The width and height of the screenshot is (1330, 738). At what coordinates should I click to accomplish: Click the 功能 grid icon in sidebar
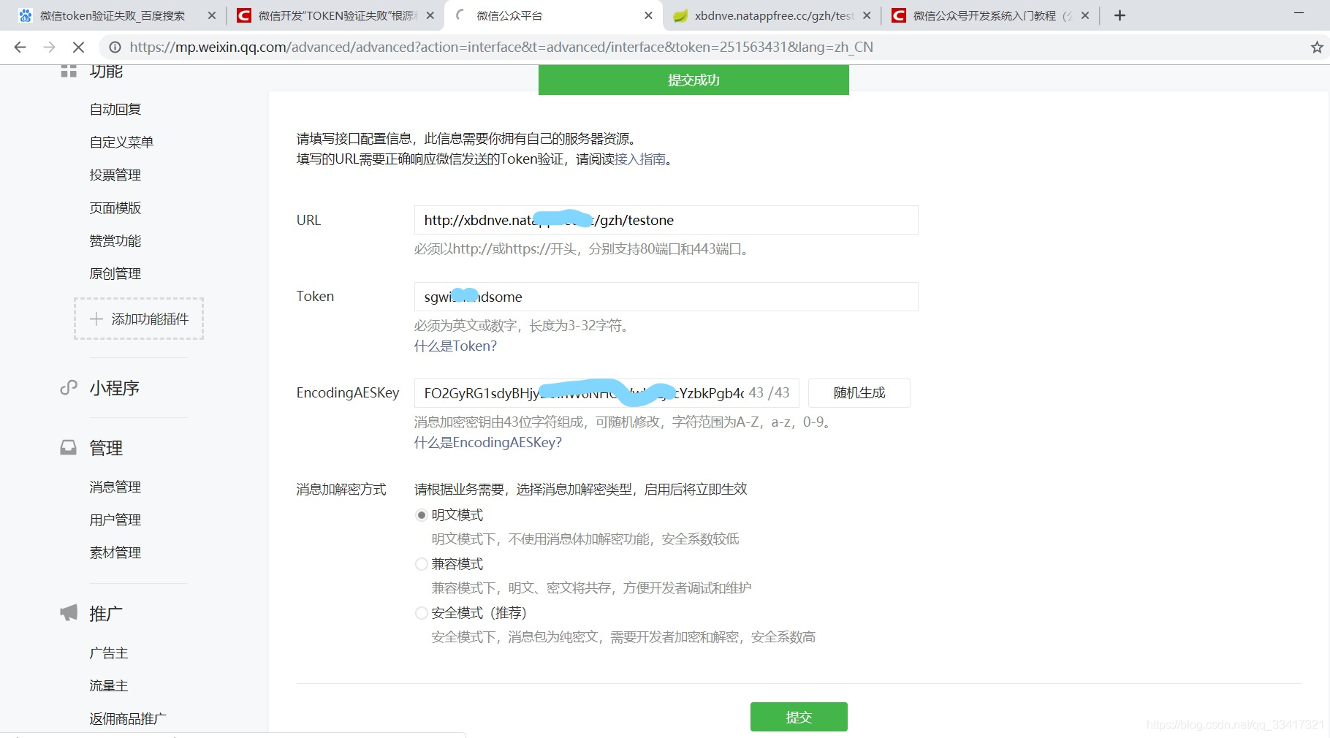click(x=69, y=71)
